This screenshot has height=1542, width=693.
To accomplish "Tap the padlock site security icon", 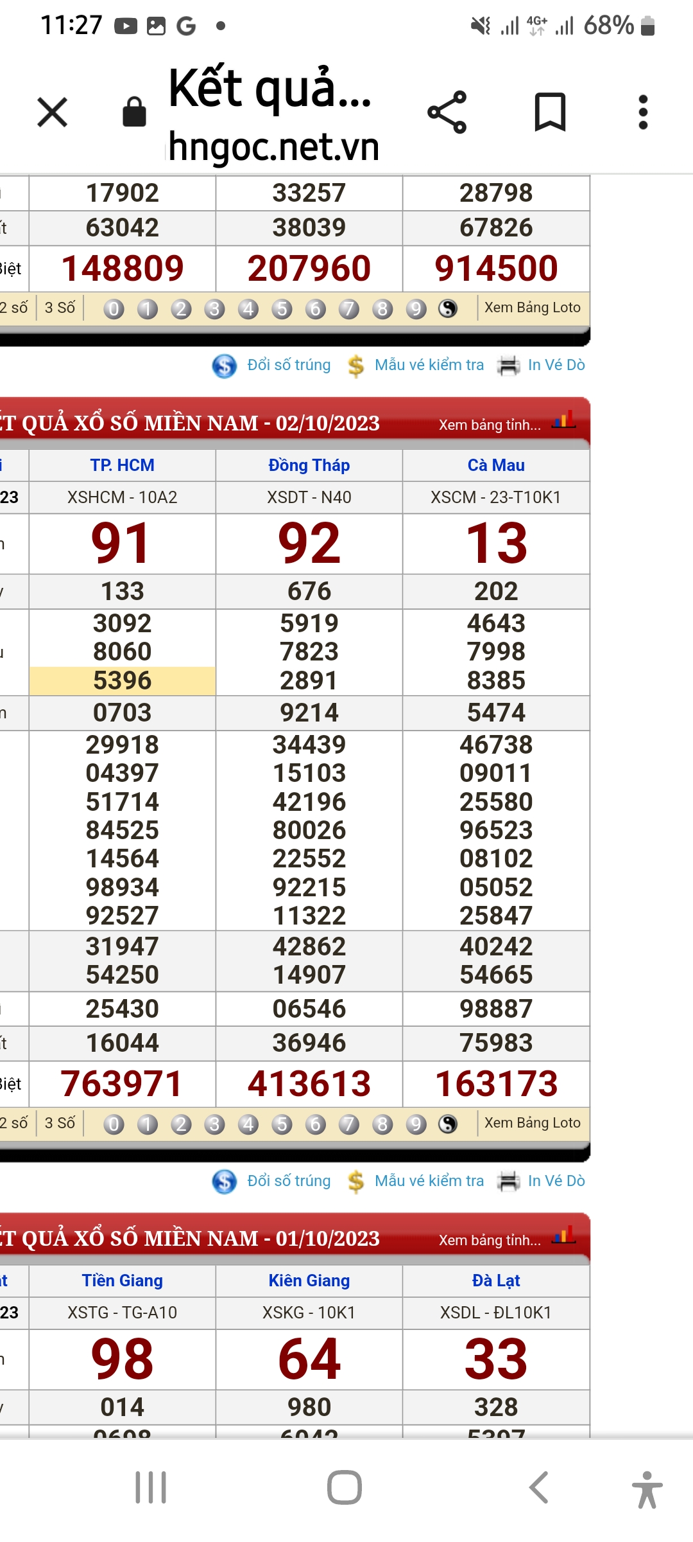I will coord(134,112).
